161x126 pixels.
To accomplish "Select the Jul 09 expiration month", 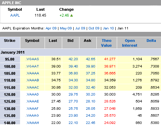I will (x=80, y=28).
